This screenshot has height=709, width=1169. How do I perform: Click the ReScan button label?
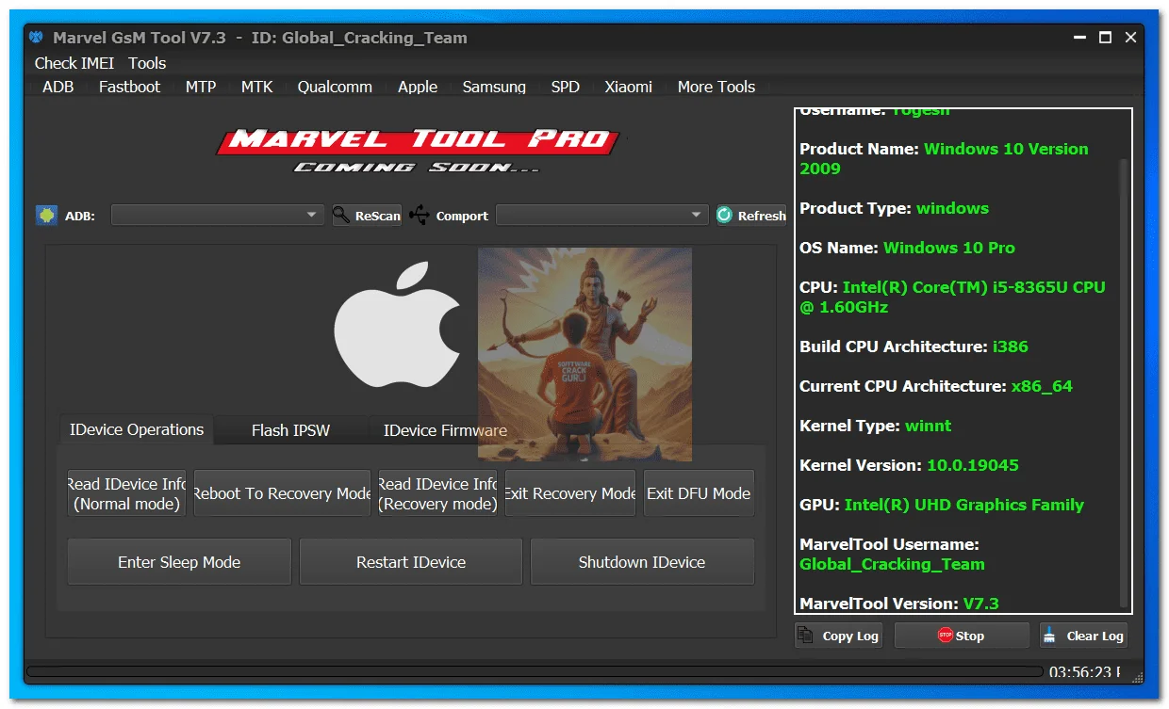pos(377,216)
